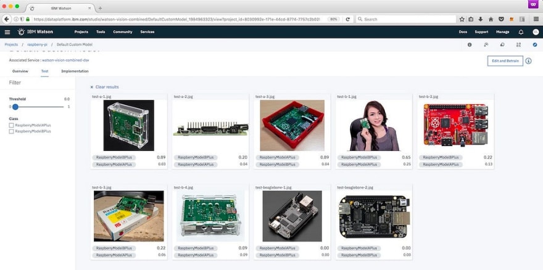Open test-b-2.jpg red board thumbnail

coord(456,125)
